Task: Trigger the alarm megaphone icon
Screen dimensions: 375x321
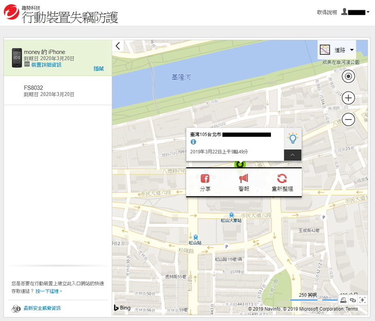Action: click(244, 179)
